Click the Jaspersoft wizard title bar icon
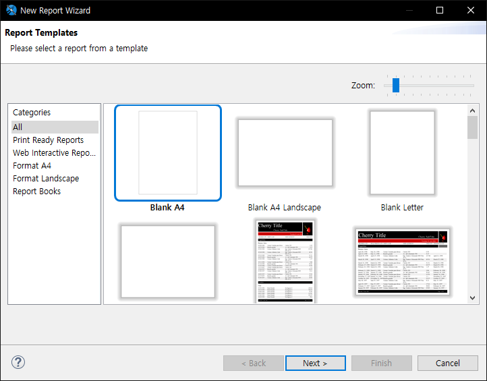The image size is (487, 381). [x=11, y=10]
